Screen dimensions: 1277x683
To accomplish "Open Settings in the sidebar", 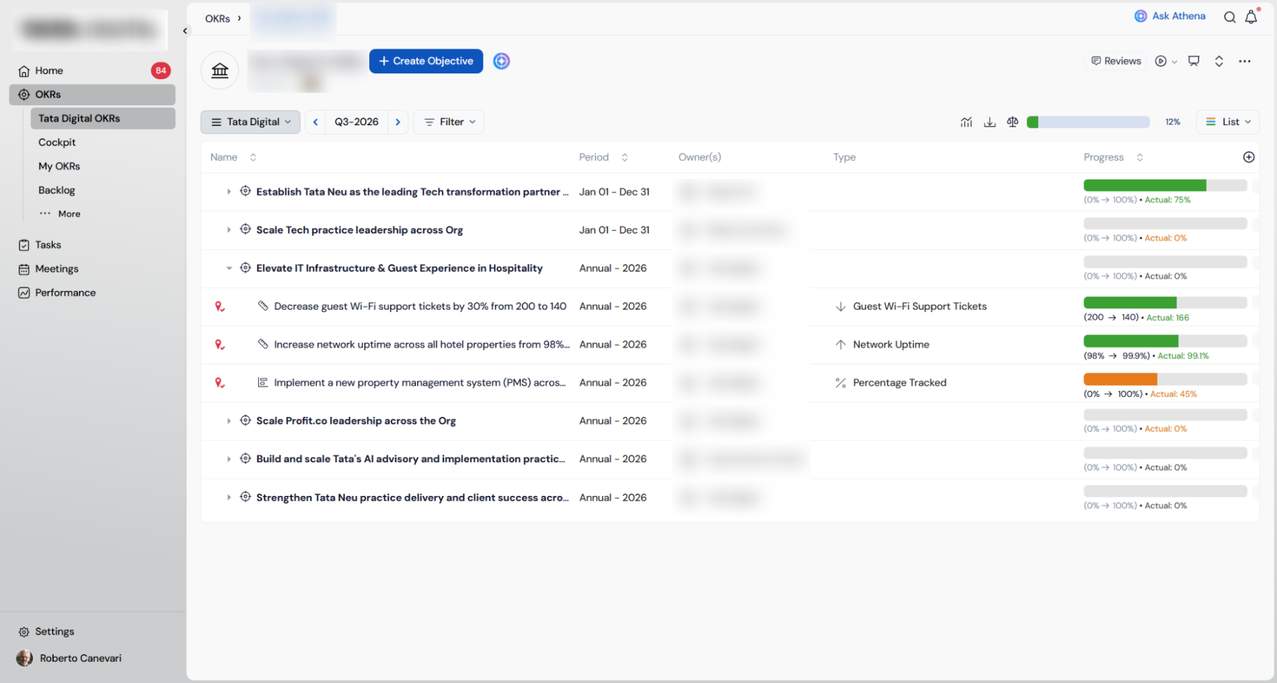I will pyautogui.click(x=47, y=632).
